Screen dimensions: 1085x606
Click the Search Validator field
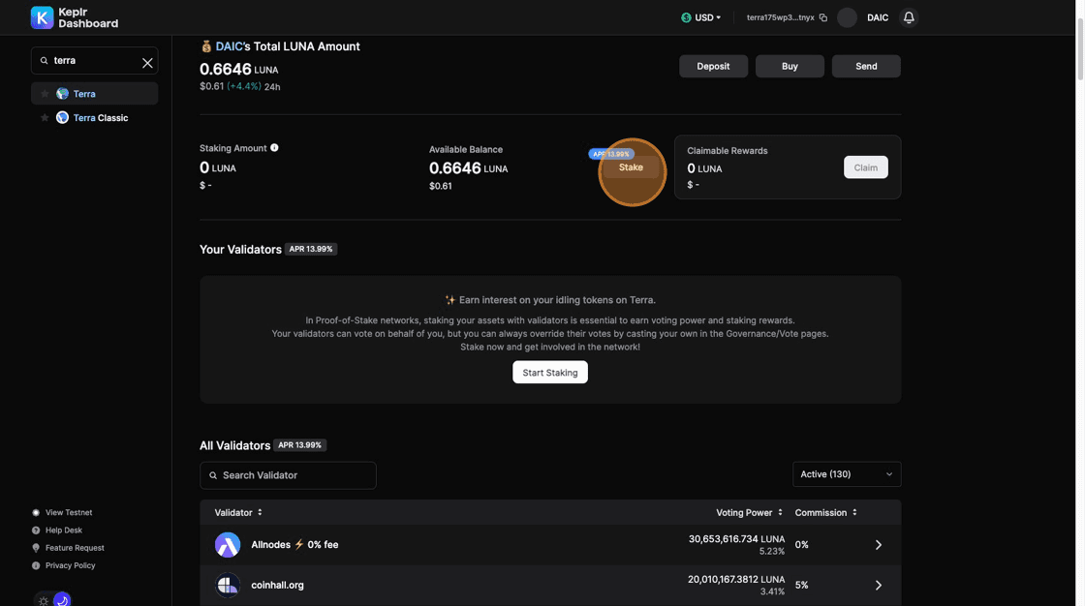point(288,475)
